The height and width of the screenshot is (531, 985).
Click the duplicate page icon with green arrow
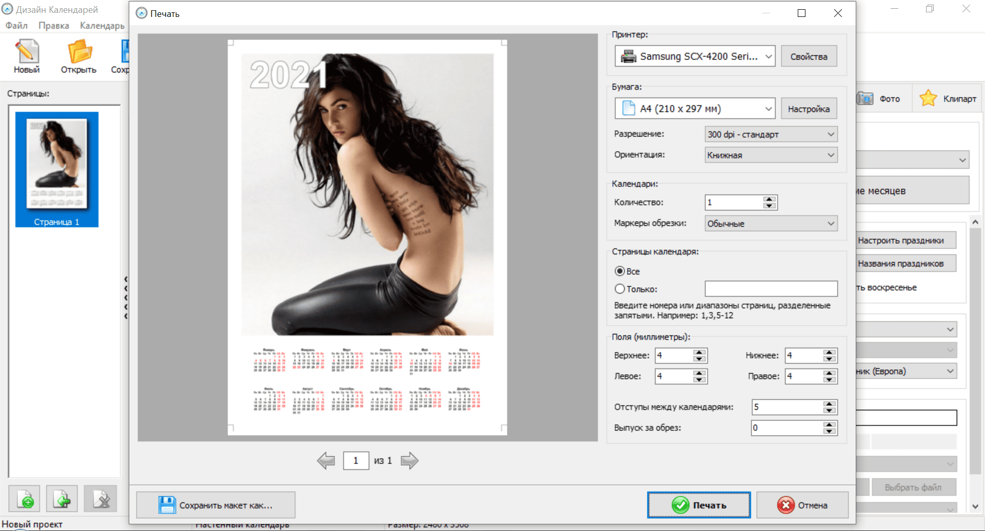[x=62, y=499]
